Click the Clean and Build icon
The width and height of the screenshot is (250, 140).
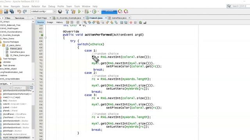[73, 11]
